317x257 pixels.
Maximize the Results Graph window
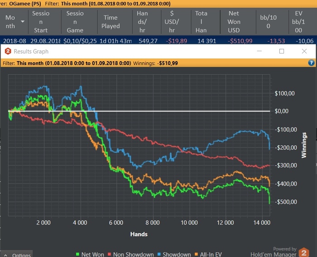point(281,51)
